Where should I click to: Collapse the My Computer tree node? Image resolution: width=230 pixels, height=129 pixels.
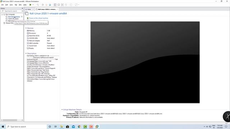[x=2, y=14]
